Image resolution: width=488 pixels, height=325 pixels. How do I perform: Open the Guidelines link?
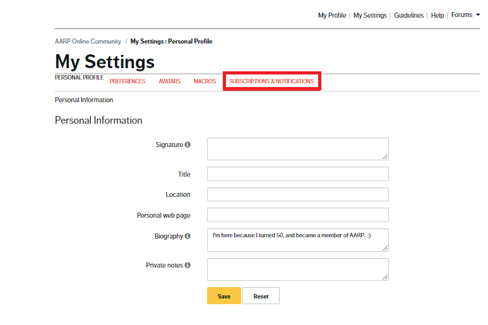click(x=408, y=15)
